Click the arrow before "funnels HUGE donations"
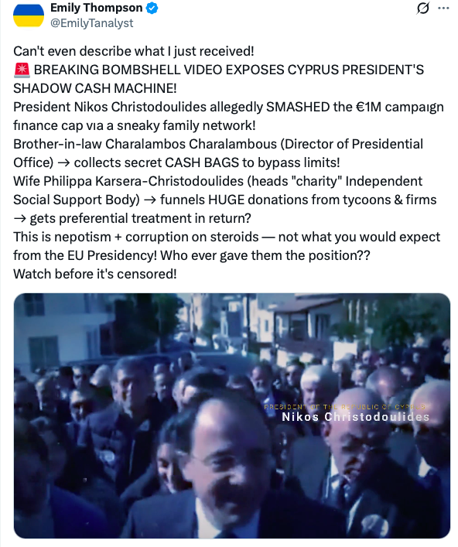The height and width of the screenshot is (547, 458). click(x=150, y=200)
